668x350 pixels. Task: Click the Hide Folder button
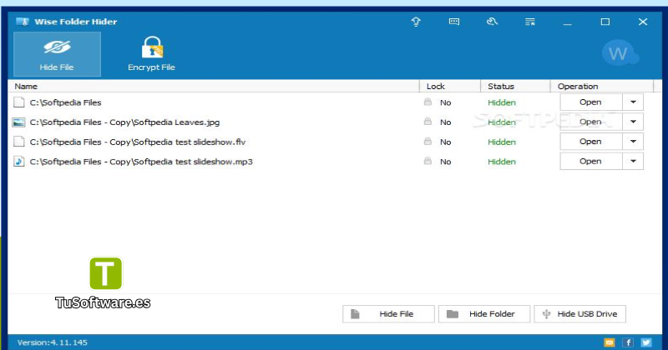(484, 314)
